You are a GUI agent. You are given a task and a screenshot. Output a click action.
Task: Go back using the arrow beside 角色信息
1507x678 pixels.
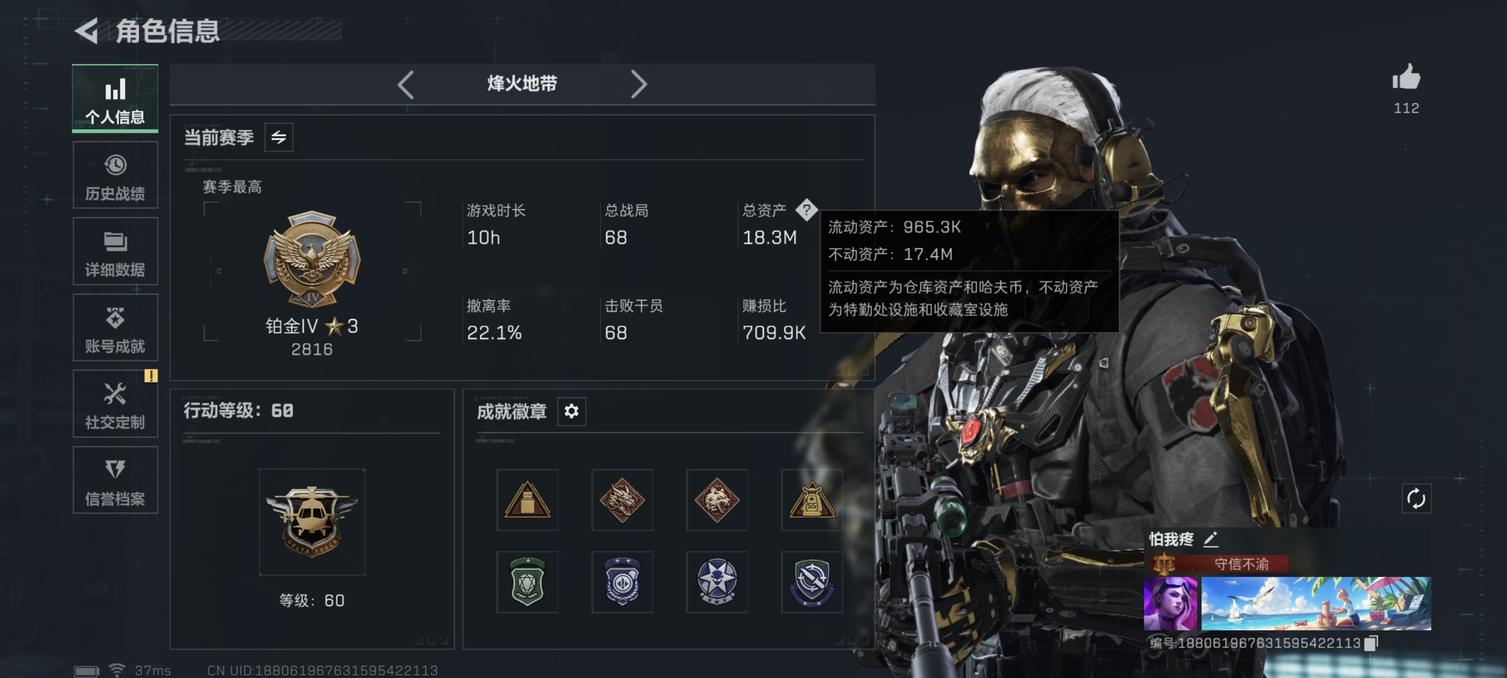87,31
